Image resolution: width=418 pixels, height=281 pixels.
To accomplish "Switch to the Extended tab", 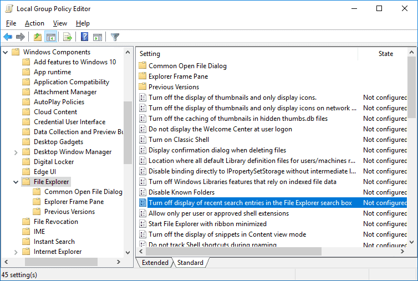I will (x=155, y=263).
